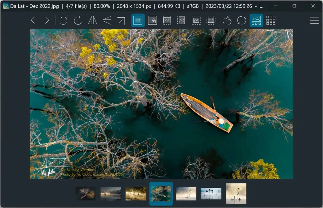323x208 pixels.
Task: Select scale to width zoom mode
Action: (x=167, y=20)
